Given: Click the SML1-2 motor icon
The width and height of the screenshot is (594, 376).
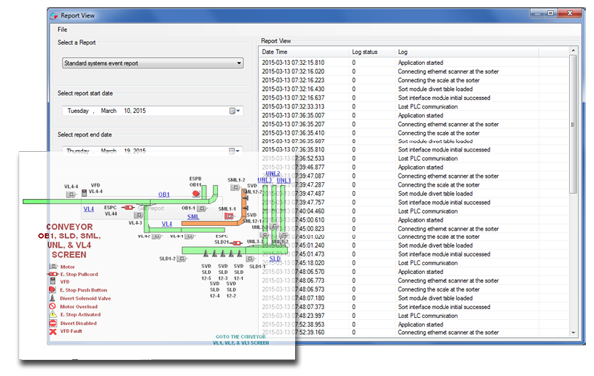Looking at the screenshot, I should pyautogui.click(x=235, y=187).
